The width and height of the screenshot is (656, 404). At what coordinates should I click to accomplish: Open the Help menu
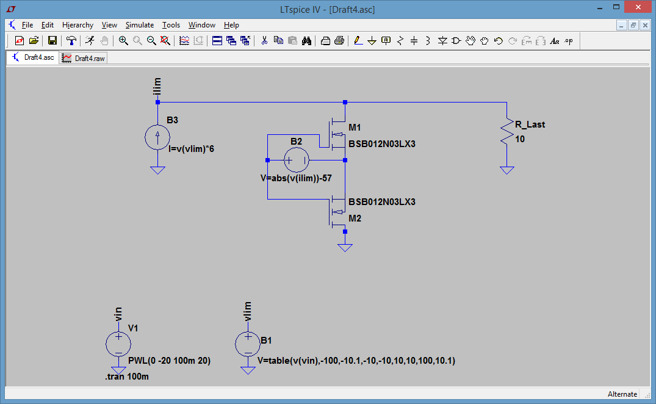coord(231,25)
